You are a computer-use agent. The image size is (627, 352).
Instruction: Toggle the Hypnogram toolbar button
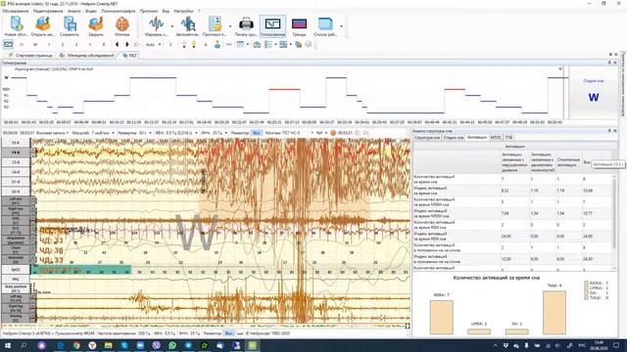click(272, 25)
